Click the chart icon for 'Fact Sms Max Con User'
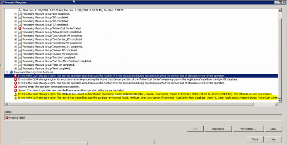This screenshot has height=145, width=287. click(x=20, y=61)
